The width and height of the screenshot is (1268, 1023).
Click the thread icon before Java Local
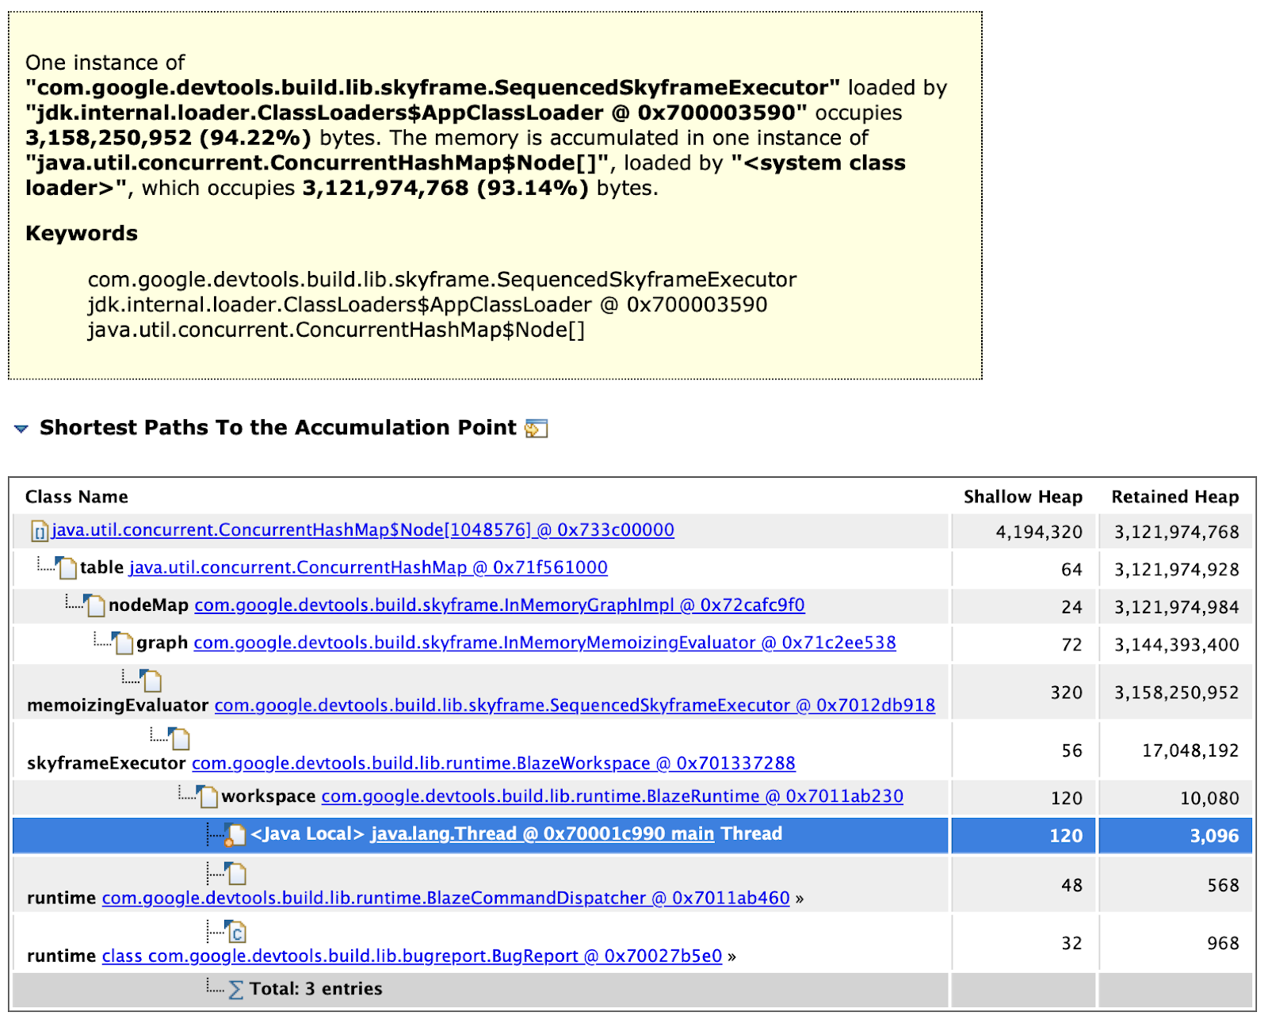click(x=235, y=834)
